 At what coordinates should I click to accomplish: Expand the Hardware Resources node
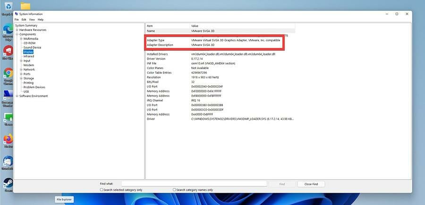17,30
